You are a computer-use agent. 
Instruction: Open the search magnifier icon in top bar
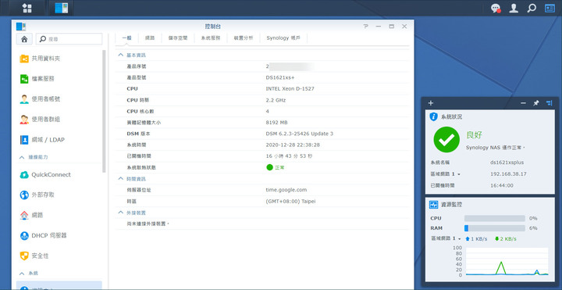pos(532,9)
